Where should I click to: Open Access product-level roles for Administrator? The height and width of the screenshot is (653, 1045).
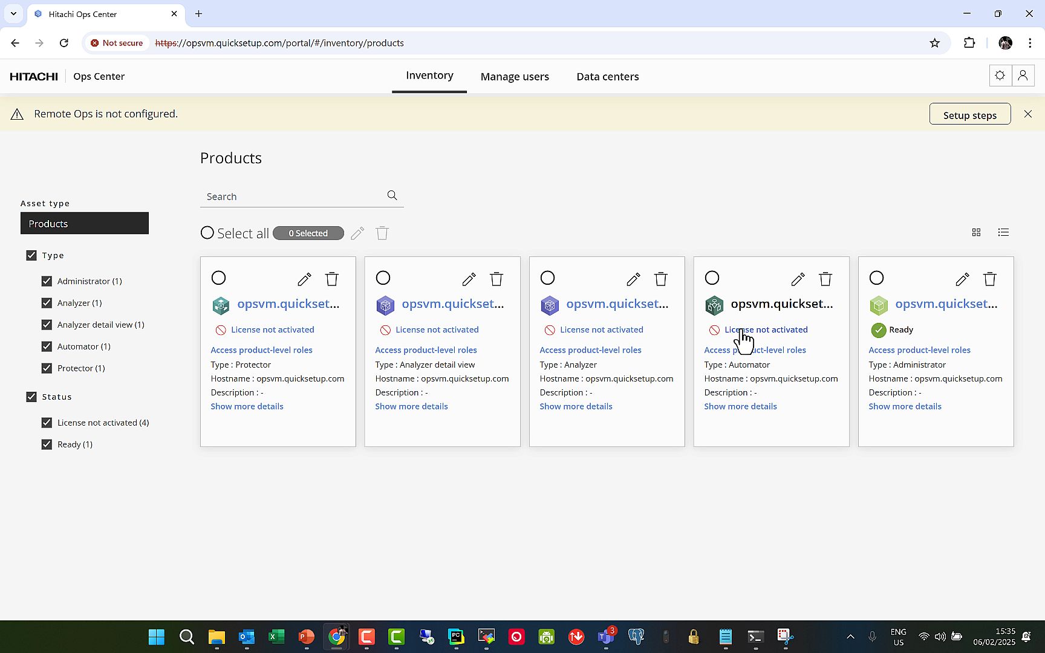coord(919,350)
